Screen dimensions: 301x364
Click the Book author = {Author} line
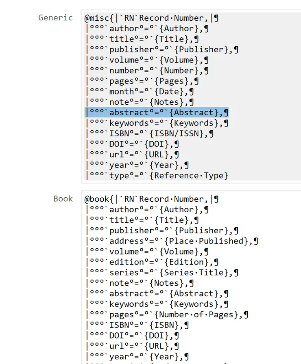tap(147, 210)
